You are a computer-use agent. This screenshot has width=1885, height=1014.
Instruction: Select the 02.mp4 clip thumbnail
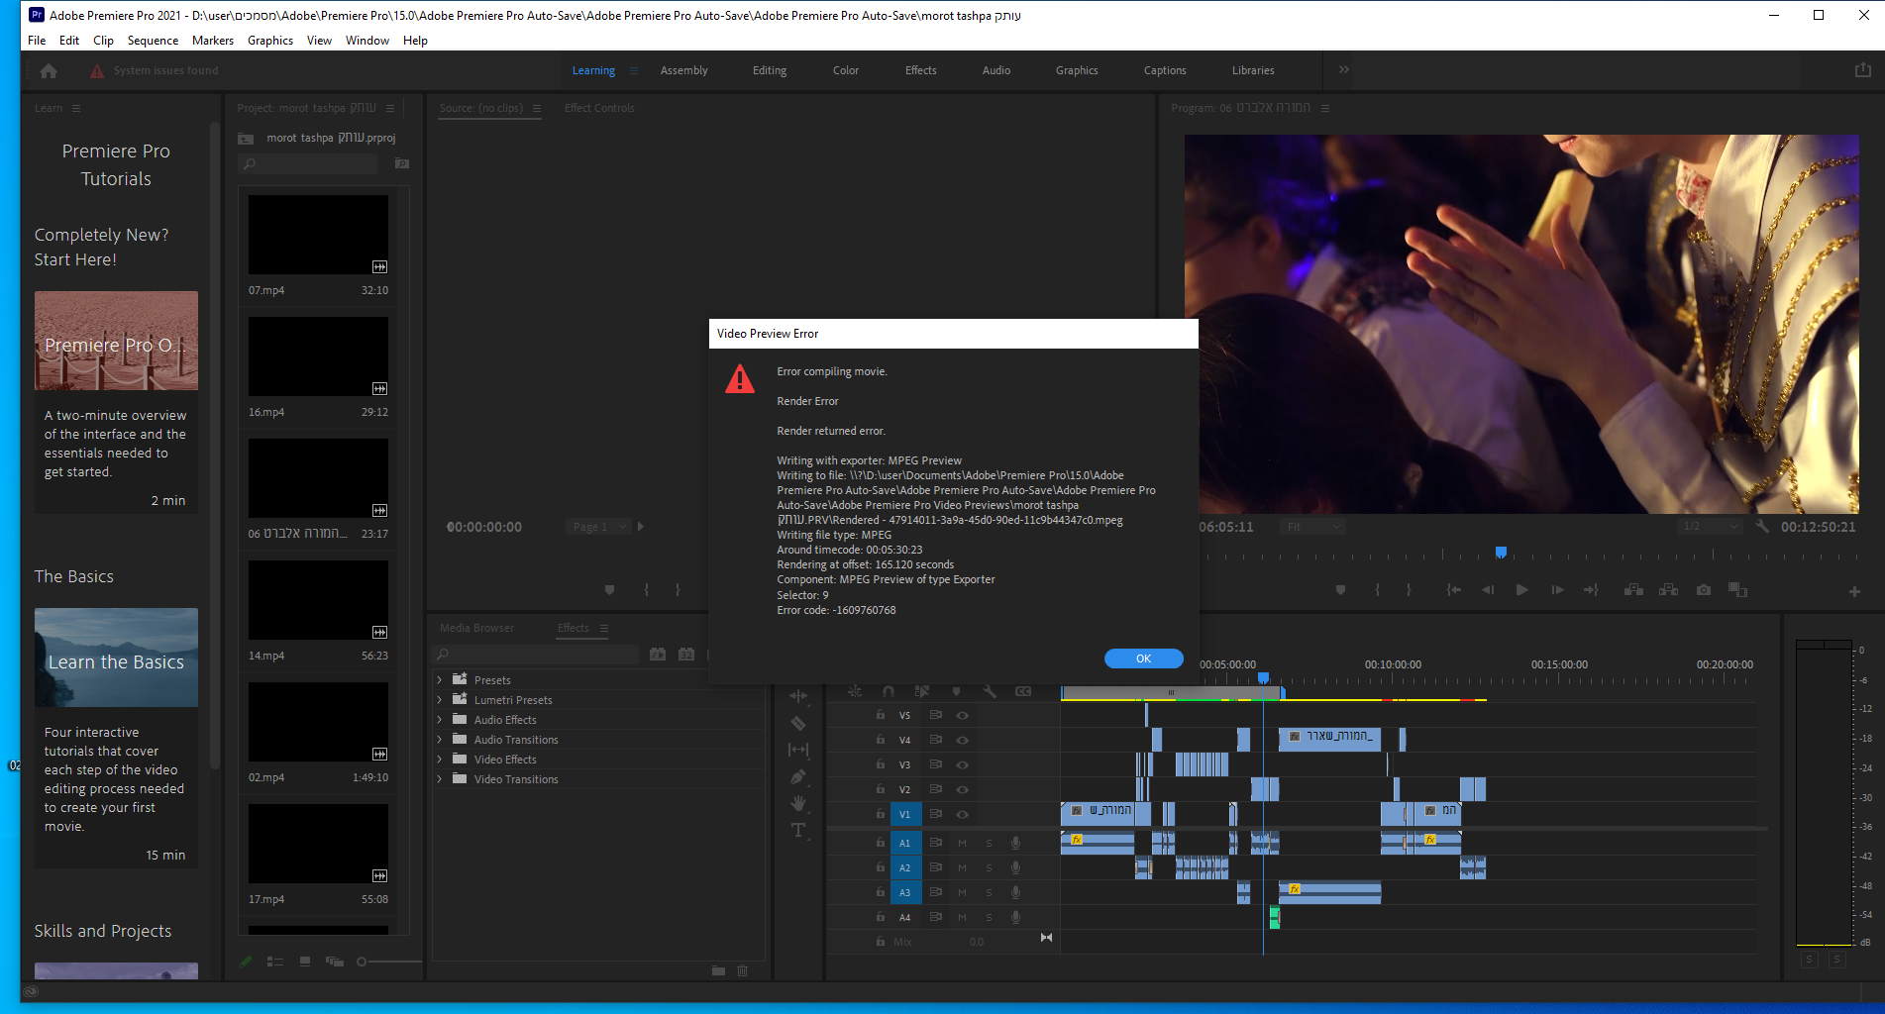(318, 722)
